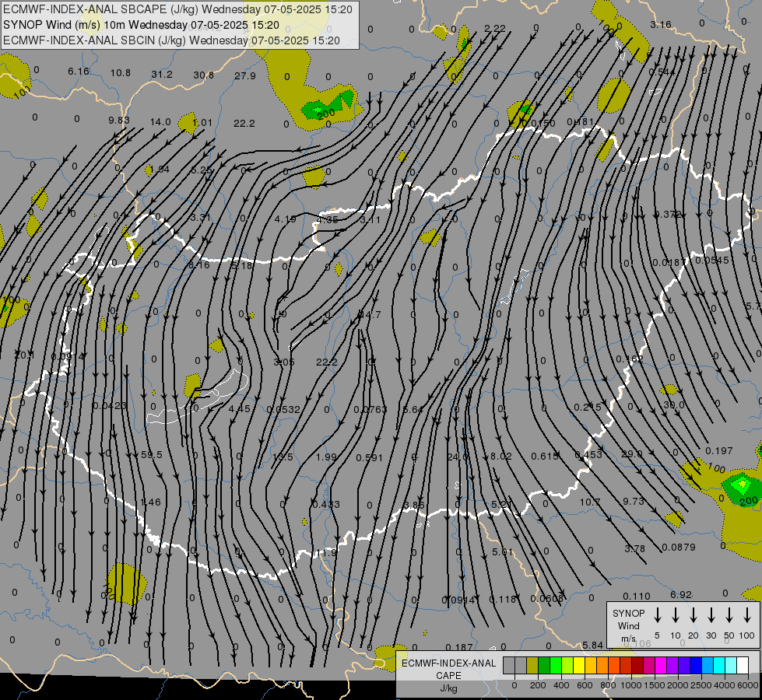Viewport: 762px width, 700px height.
Task: Click the 44.7 value at map center
Action: pyautogui.click(x=370, y=315)
